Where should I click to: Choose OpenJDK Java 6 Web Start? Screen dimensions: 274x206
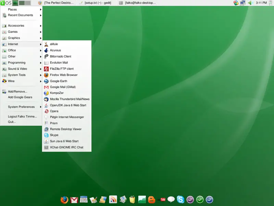pyautogui.click(x=67, y=105)
